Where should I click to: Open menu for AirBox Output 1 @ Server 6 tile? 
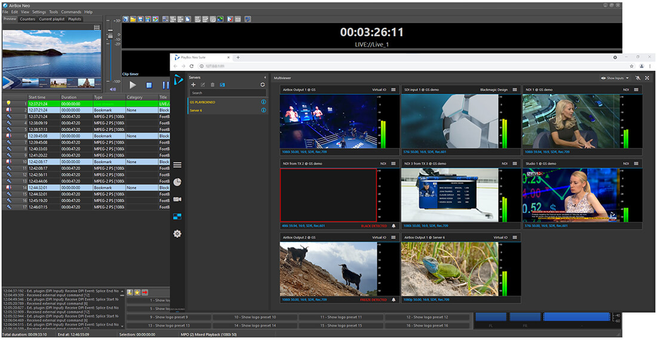(x=515, y=237)
